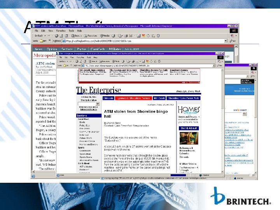Viewport: 280px width, 210px height.
Task: Open News tab on Washington Times site
Action: pyautogui.click(x=38, y=49)
